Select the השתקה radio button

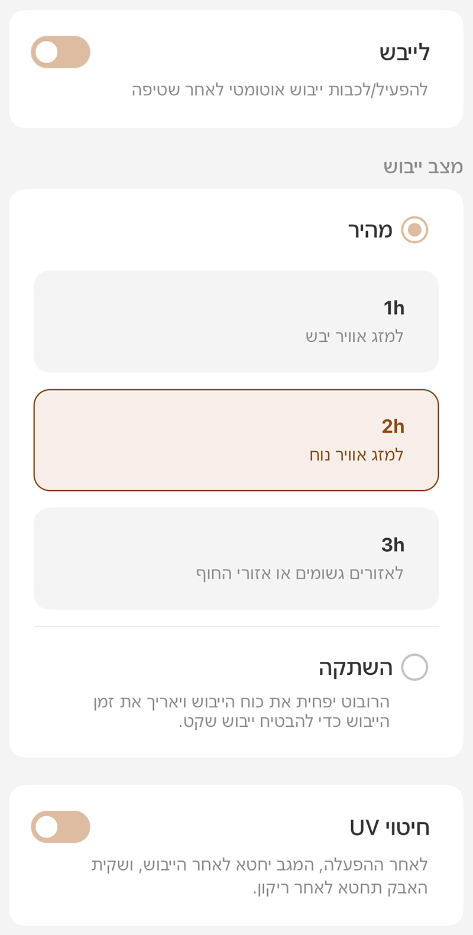(414, 667)
